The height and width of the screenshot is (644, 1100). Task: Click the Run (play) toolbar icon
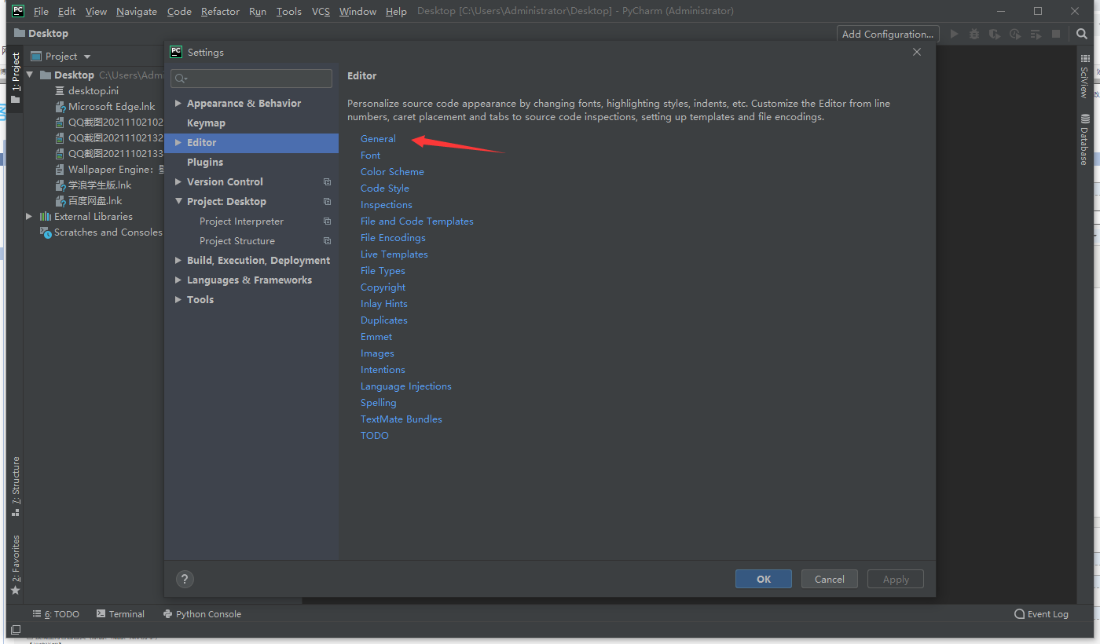(955, 34)
